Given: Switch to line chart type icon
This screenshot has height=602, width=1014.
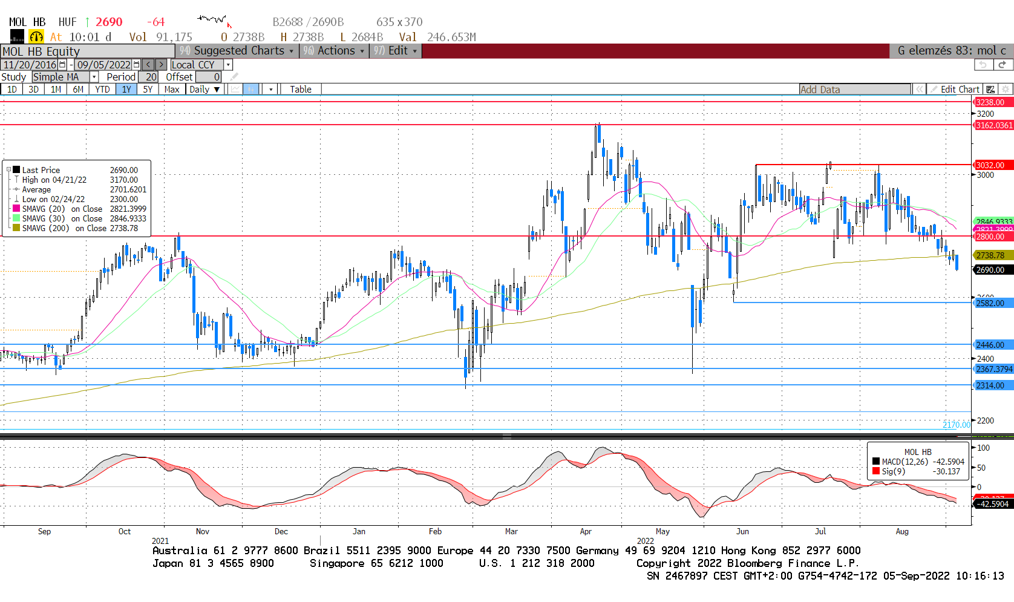Looking at the screenshot, I should [x=235, y=89].
